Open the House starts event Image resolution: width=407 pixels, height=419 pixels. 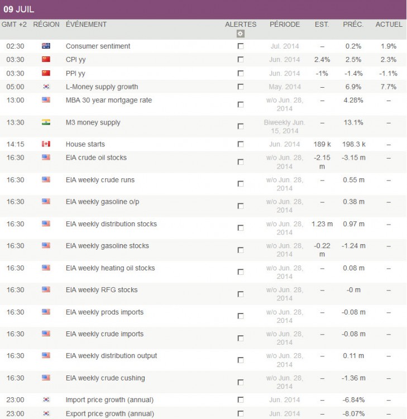pyautogui.click(x=85, y=144)
